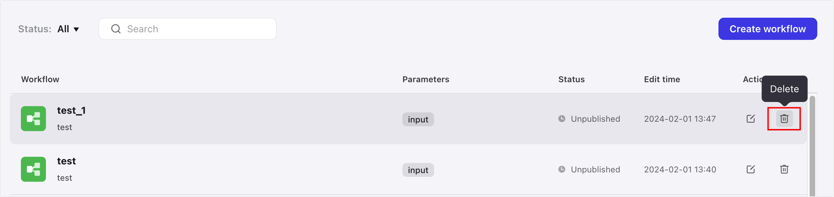Delete the test workflow via trash icon
The image size is (834, 197).
[784, 169]
